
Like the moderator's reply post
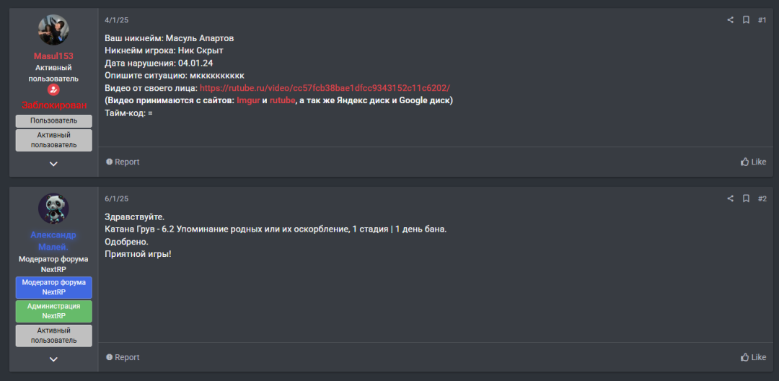[753, 357]
